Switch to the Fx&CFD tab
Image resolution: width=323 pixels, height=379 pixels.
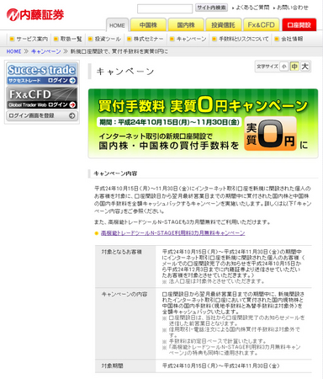point(261,25)
